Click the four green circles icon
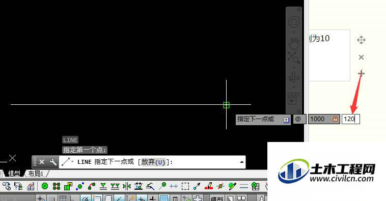The width and height of the screenshot is (386, 201). pyautogui.click(x=57, y=186)
